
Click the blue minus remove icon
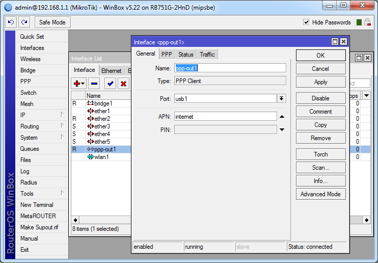point(94,84)
